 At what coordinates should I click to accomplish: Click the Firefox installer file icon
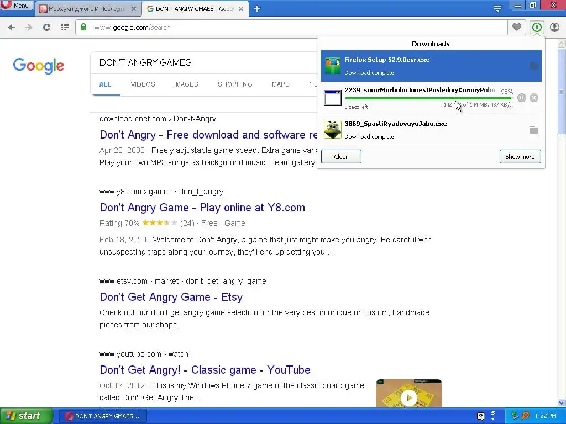(332, 66)
